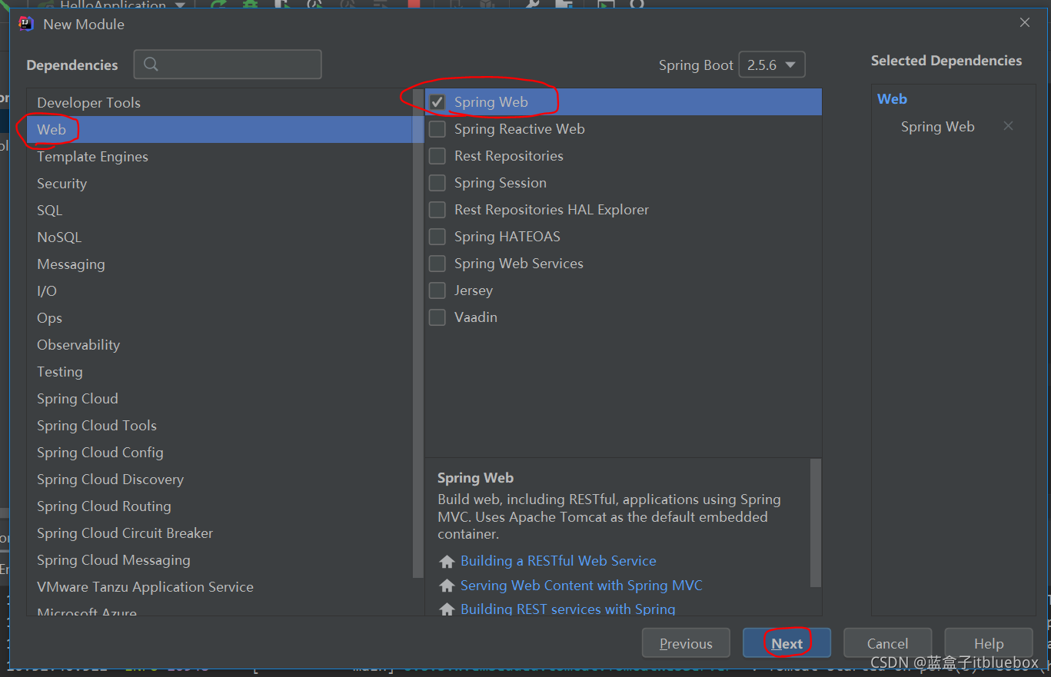Select the SQL category

pyautogui.click(x=220, y=210)
